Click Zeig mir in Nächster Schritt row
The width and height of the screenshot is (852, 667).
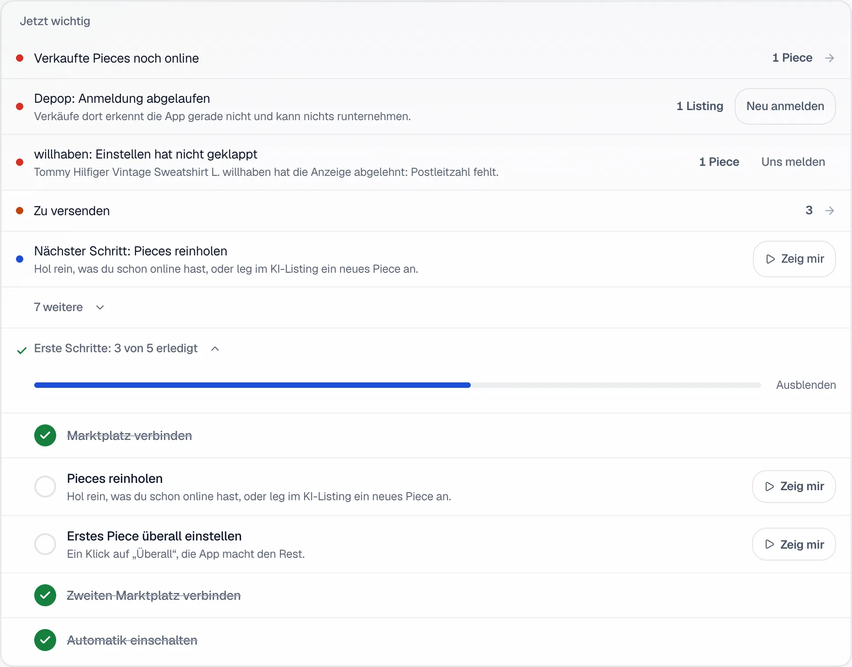pyautogui.click(x=794, y=259)
